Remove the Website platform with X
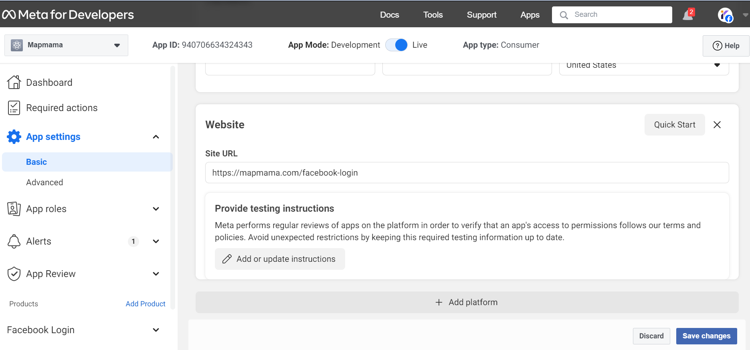 pyautogui.click(x=717, y=125)
